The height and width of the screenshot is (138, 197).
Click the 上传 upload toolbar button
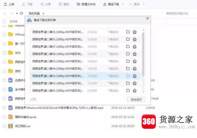(x=9, y=4)
